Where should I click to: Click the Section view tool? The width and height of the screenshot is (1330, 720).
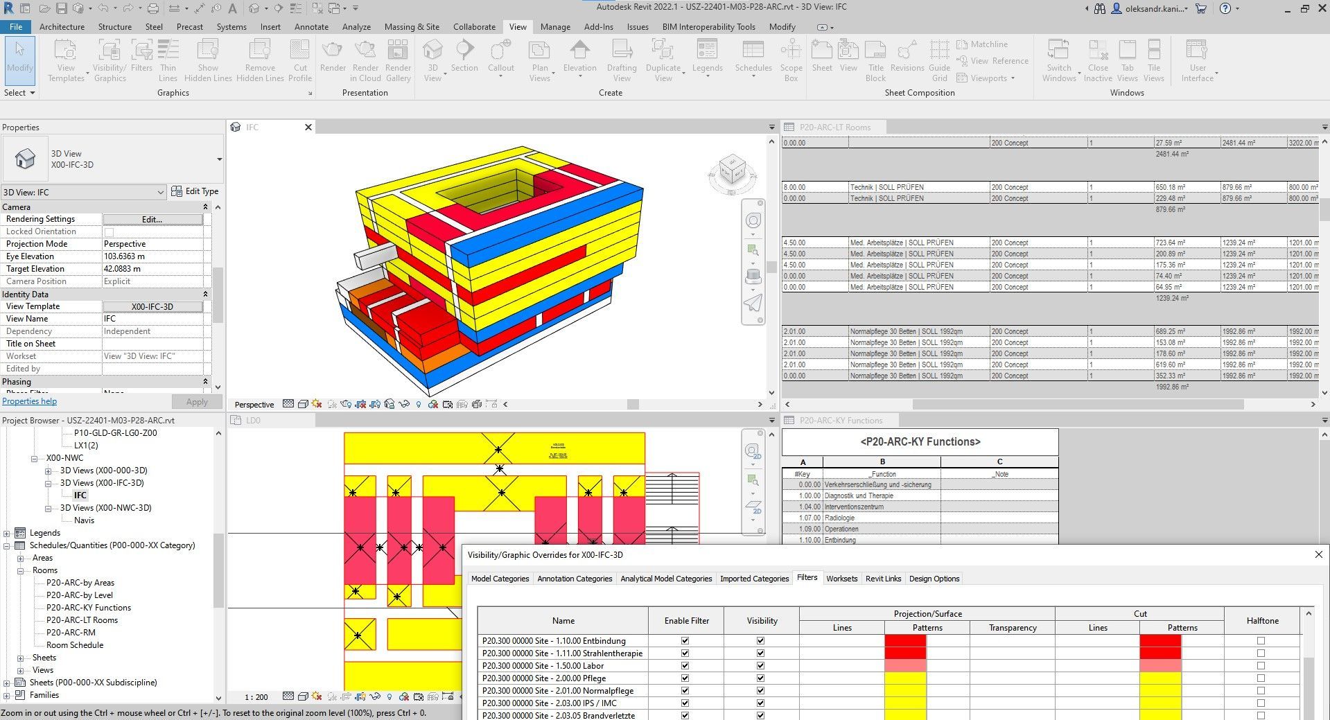pos(464,56)
